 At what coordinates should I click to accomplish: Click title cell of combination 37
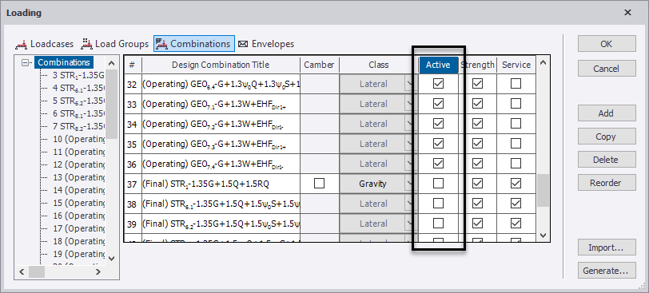(221, 184)
